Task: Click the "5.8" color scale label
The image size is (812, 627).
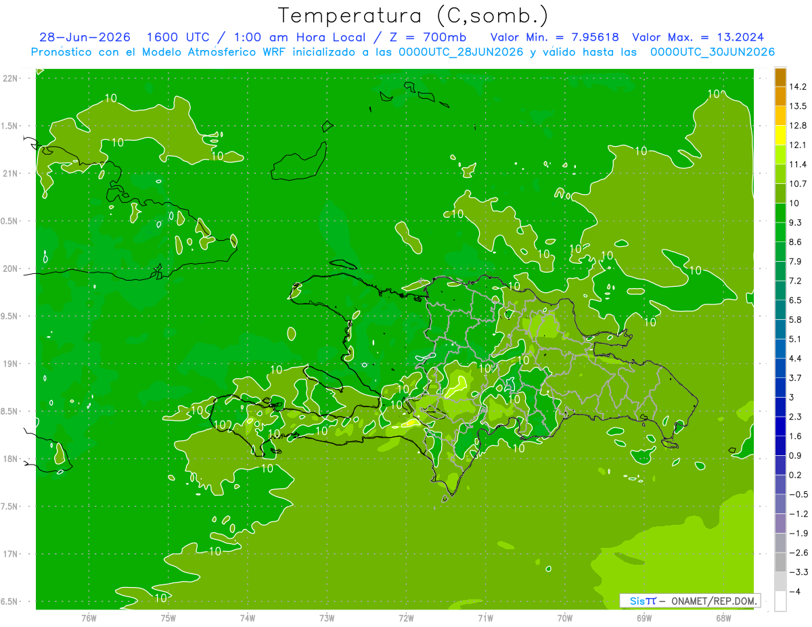Action: coord(796,320)
